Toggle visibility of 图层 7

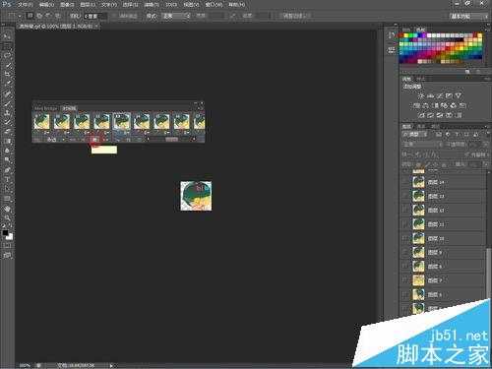click(x=406, y=280)
